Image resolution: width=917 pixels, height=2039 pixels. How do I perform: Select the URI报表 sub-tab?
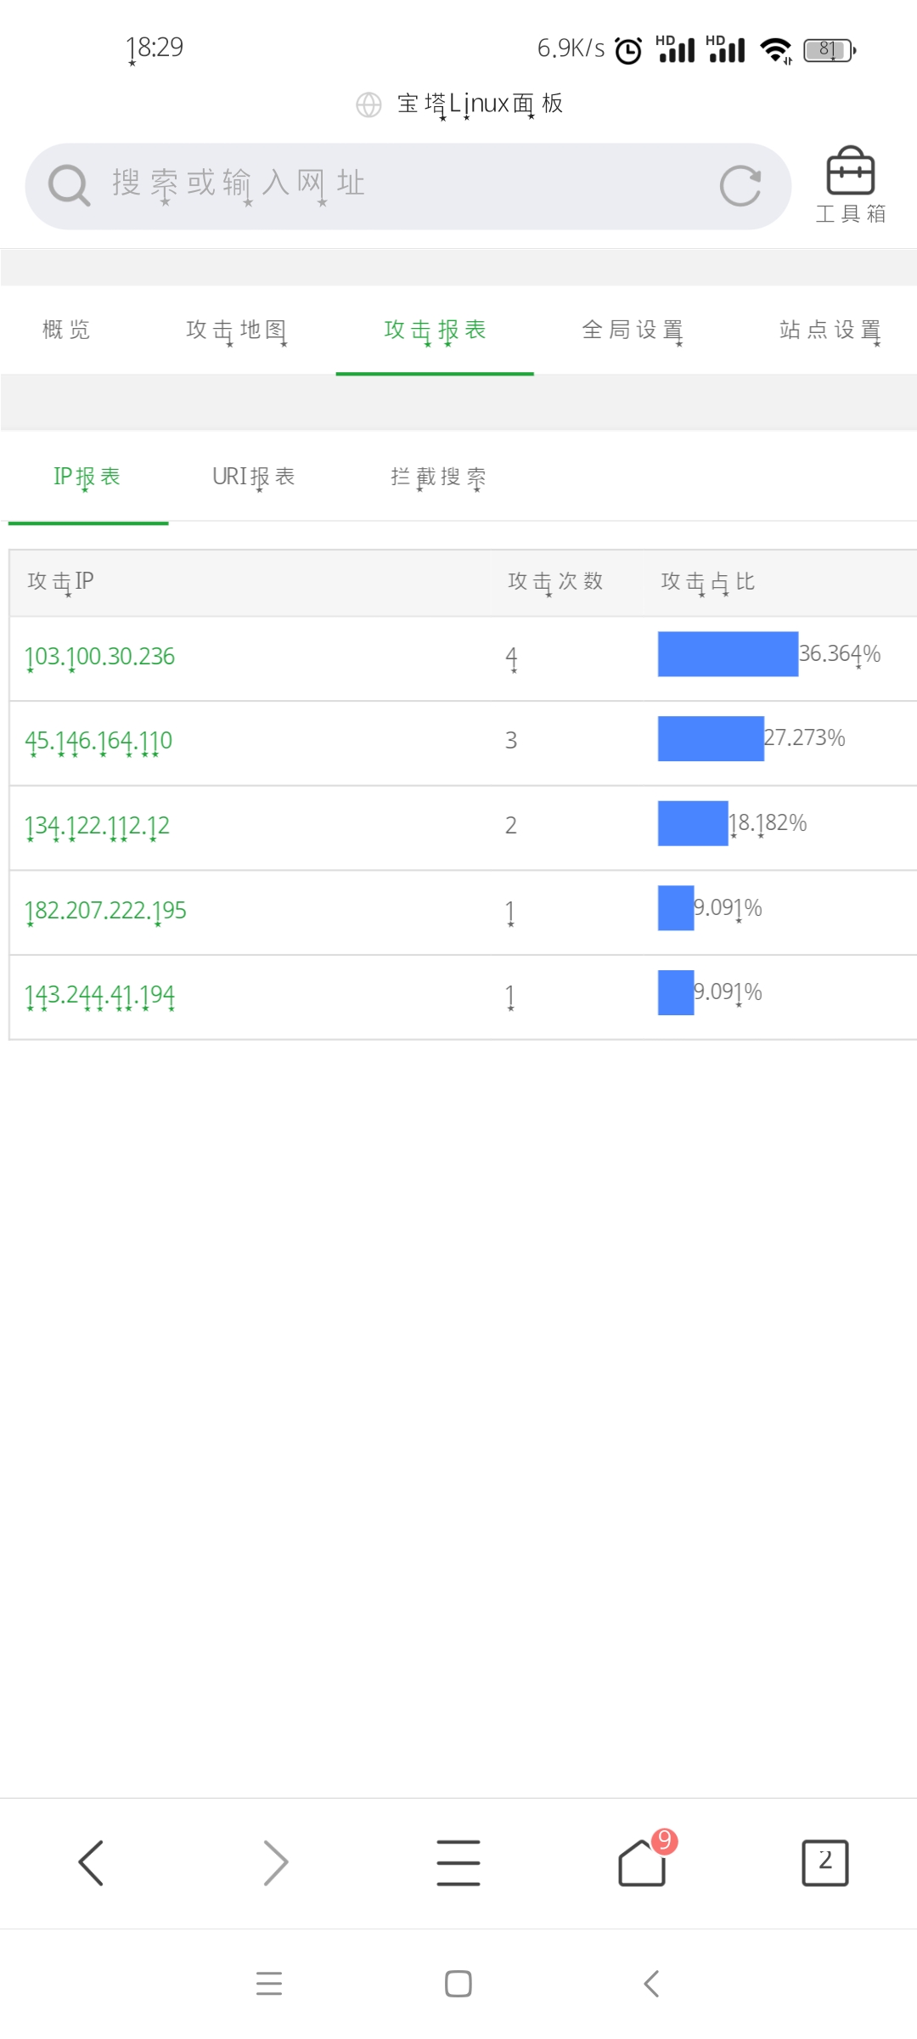click(254, 477)
